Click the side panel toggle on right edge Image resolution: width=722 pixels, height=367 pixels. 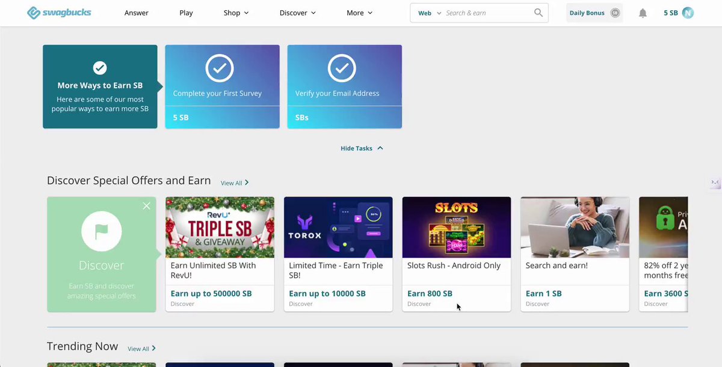[715, 183]
